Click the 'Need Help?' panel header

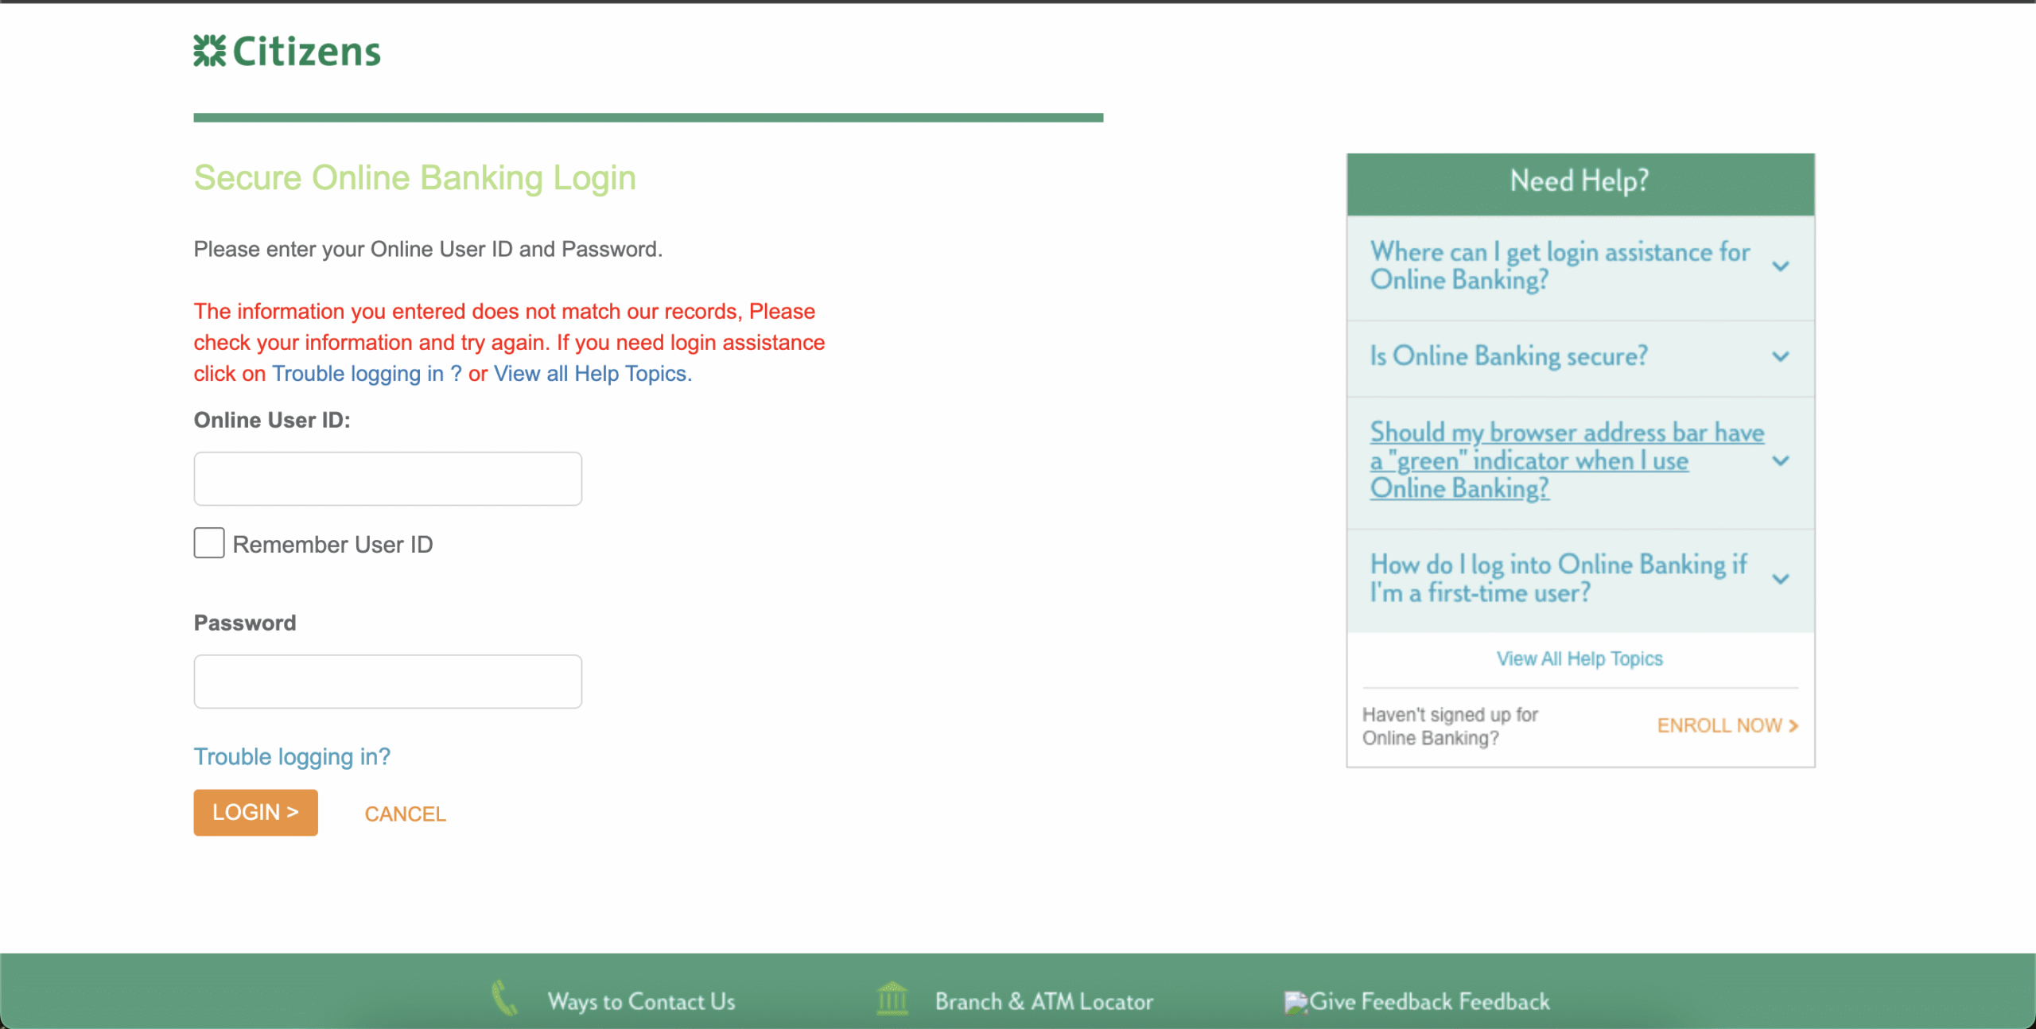tap(1580, 184)
